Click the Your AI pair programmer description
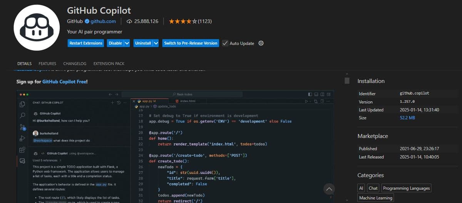Screen dimensions: 462x203 click(94, 32)
